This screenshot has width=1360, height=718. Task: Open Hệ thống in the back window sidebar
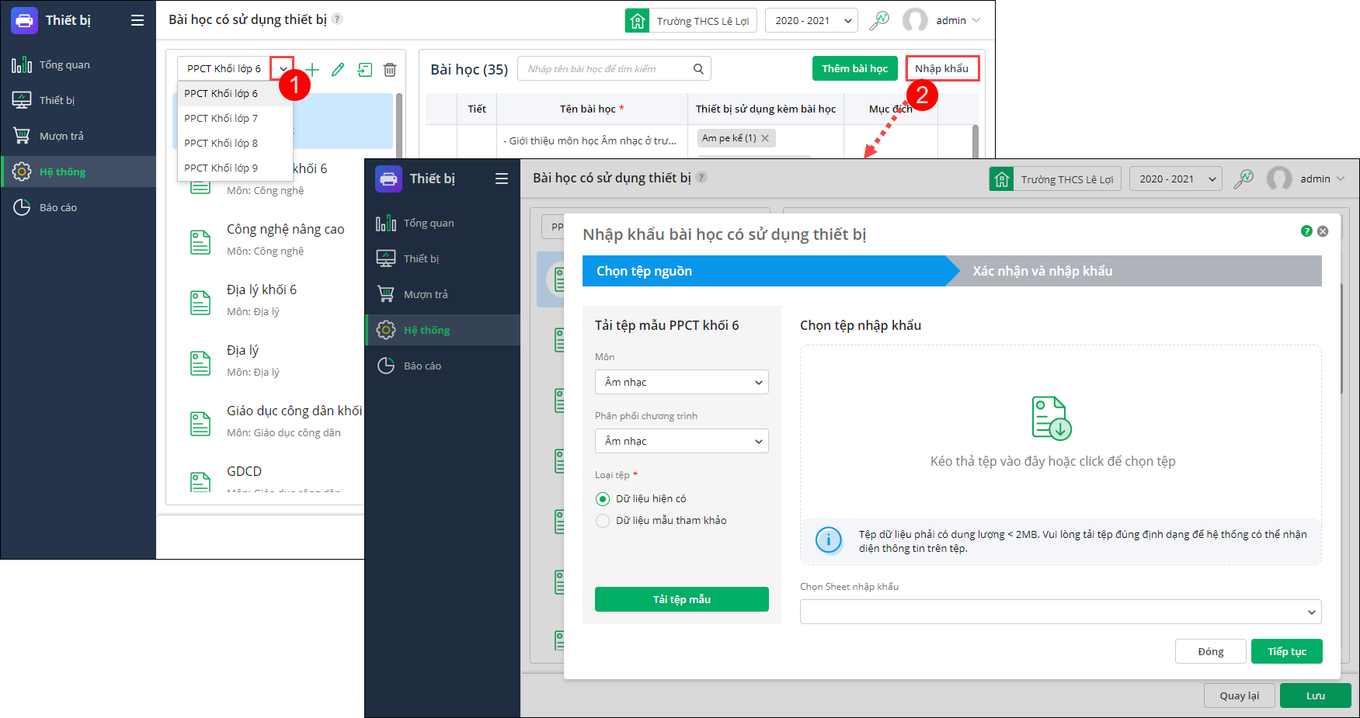pos(78,172)
